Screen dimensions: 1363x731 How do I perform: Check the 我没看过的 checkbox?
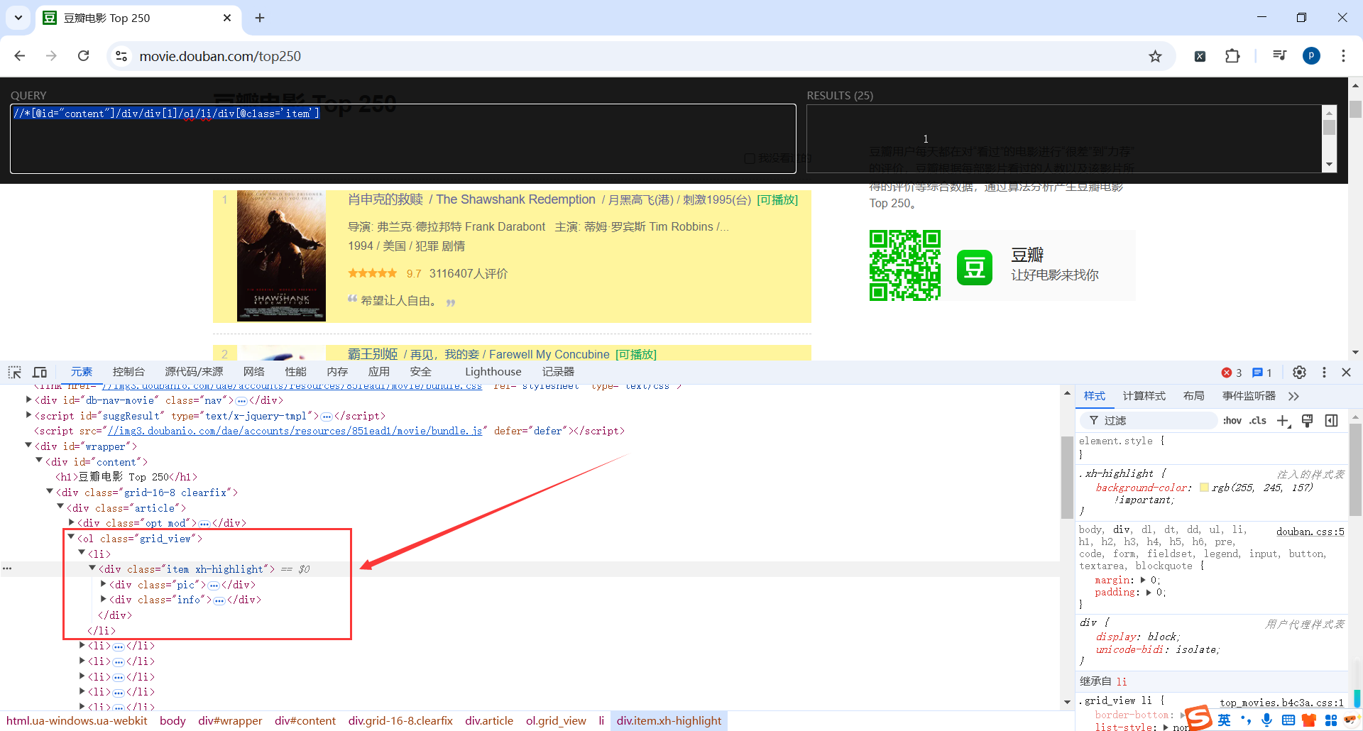click(x=750, y=158)
